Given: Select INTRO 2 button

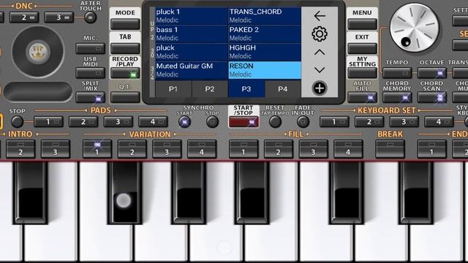Looking at the screenshot, I should (20, 149).
